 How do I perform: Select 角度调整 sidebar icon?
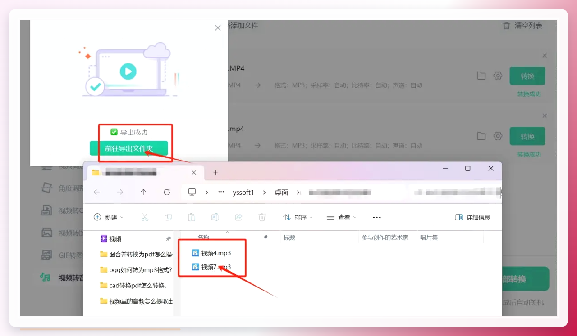(x=46, y=188)
